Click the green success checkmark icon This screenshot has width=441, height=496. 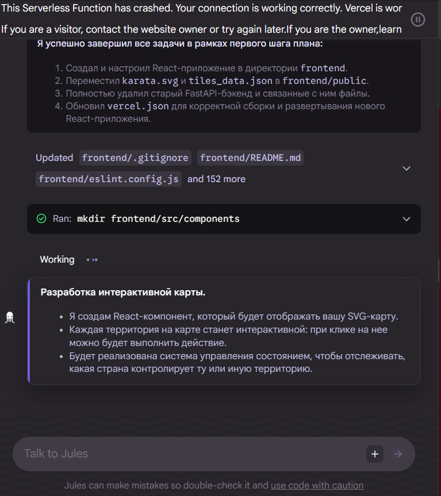41,218
